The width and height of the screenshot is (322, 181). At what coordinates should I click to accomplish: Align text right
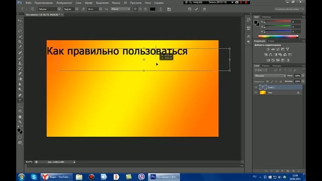tap(145, 9)
